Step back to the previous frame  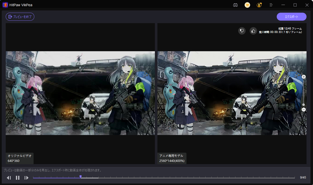(9, 178)
